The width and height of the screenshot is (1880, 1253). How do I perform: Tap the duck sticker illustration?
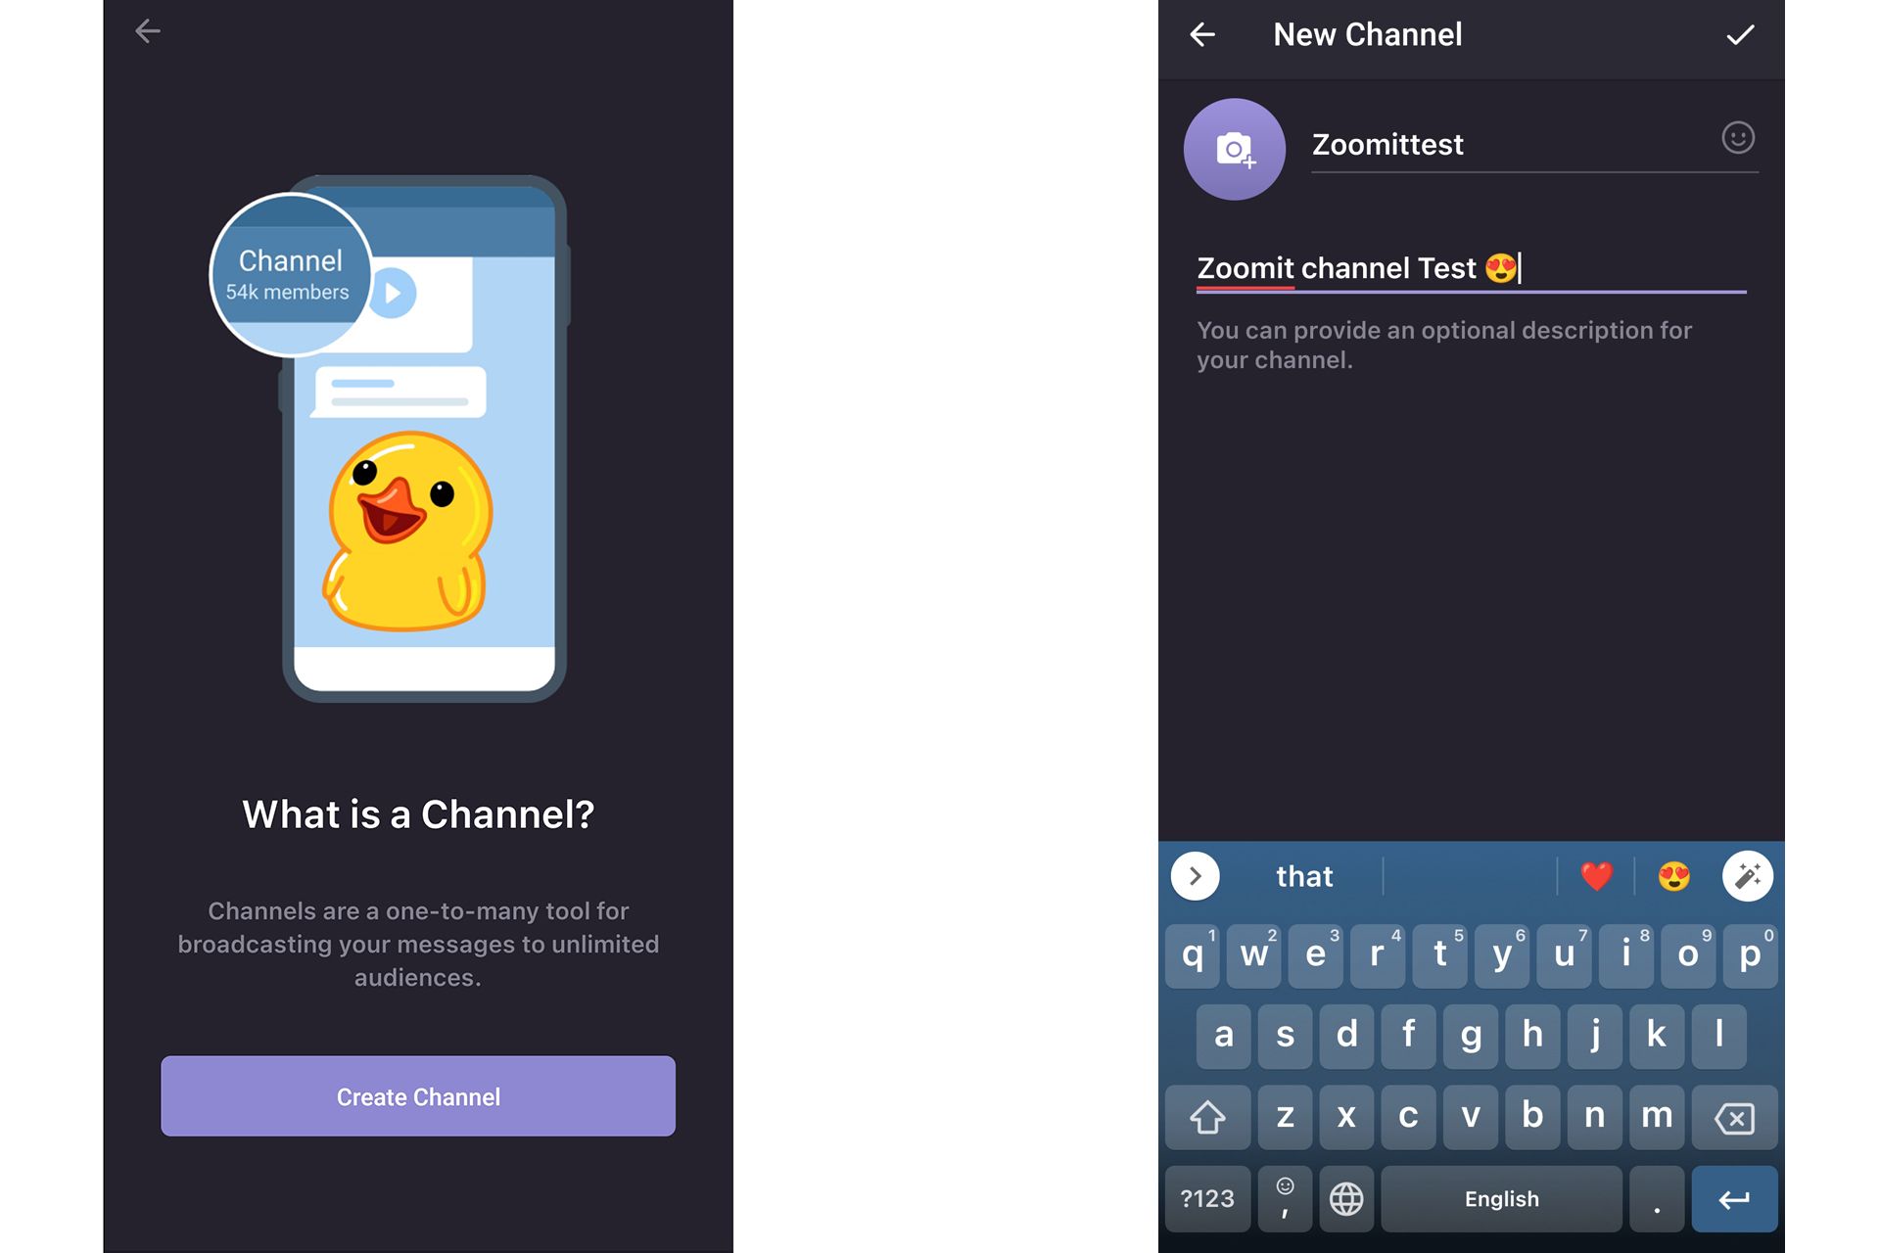(407, 532)
